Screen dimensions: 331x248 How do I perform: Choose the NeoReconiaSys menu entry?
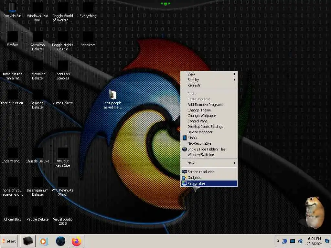[x=209, y=143]
